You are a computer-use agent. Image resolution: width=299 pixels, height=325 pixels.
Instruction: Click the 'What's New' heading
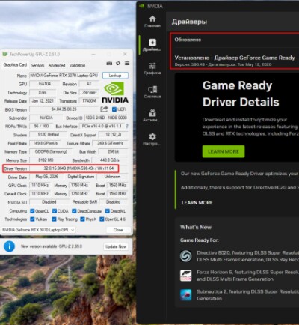pyautogui.click(x=196, y=228)
